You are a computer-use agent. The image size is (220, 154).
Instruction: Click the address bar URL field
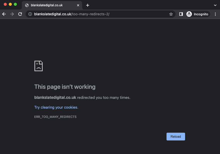[100, 14]
